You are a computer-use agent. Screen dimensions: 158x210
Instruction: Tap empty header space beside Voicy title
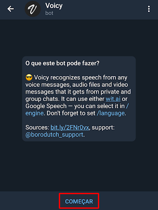(x=103, y=9)
